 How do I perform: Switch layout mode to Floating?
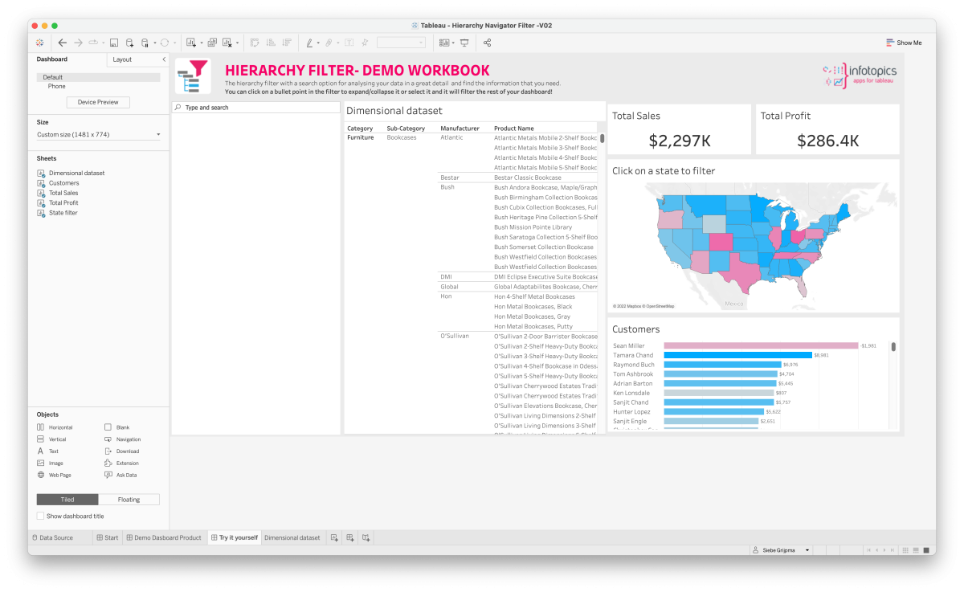pos(129,499)
